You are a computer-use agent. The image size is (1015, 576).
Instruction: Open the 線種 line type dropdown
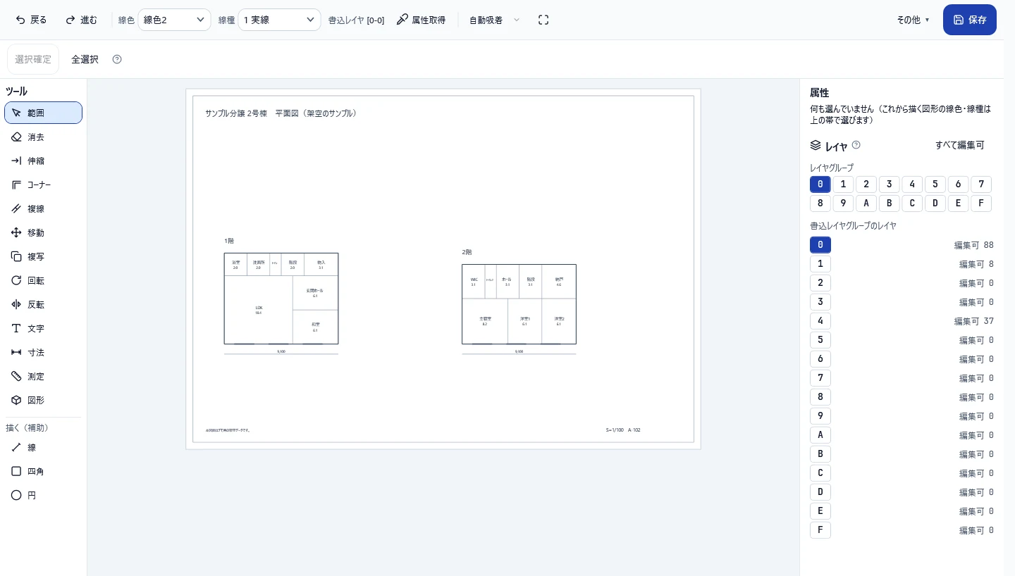coord(279,20)
